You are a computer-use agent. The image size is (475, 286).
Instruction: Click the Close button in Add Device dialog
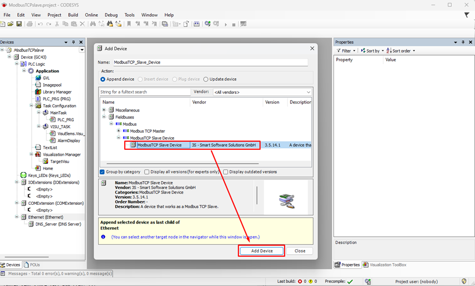[300, 251]
